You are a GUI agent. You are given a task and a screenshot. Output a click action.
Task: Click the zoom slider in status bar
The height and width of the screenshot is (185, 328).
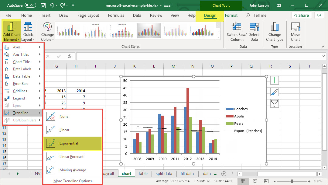pyautogui.click(x=292, y=181)
